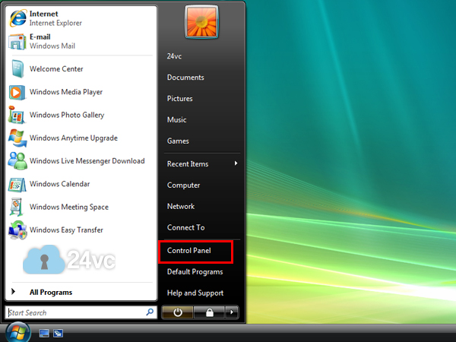Viewport: 456px width, 342px height.
Task: Lock the computer with padlock button
Action: pos(210,312)
